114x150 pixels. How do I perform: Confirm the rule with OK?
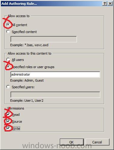click(x=72, y=142)
